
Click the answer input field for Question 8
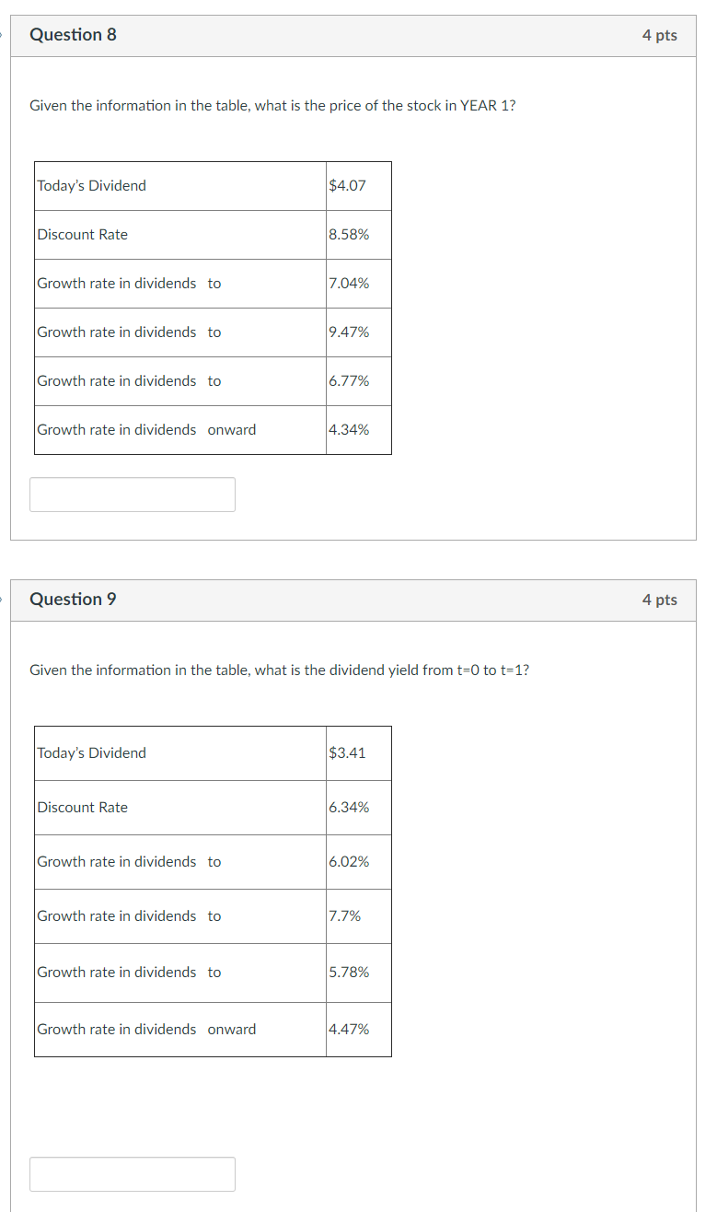(x=132, y=495)
